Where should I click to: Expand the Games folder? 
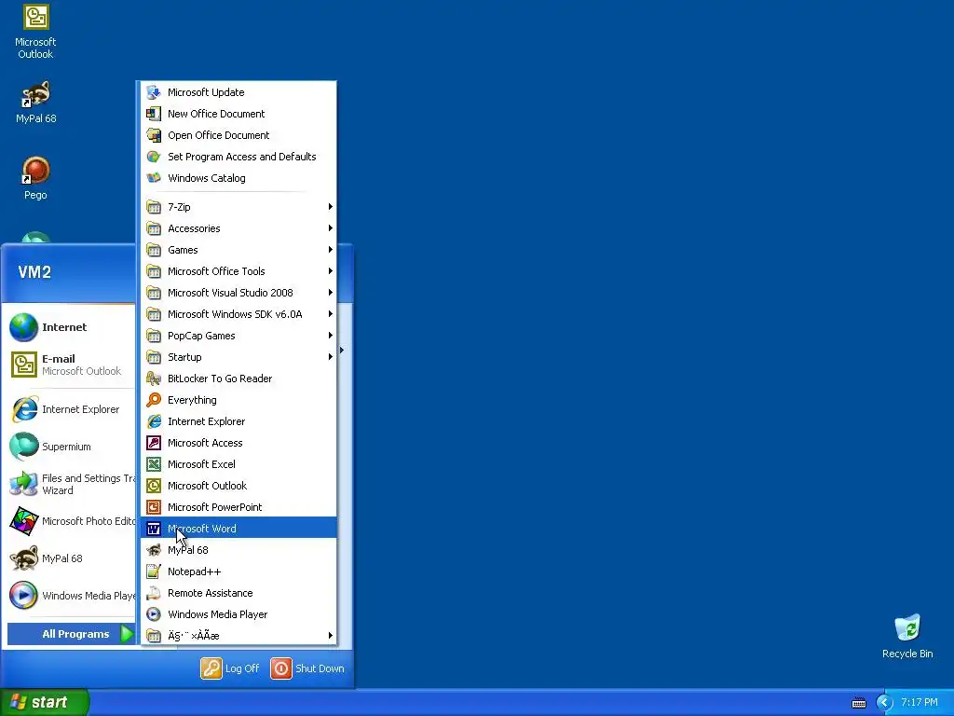click(238, 250)
